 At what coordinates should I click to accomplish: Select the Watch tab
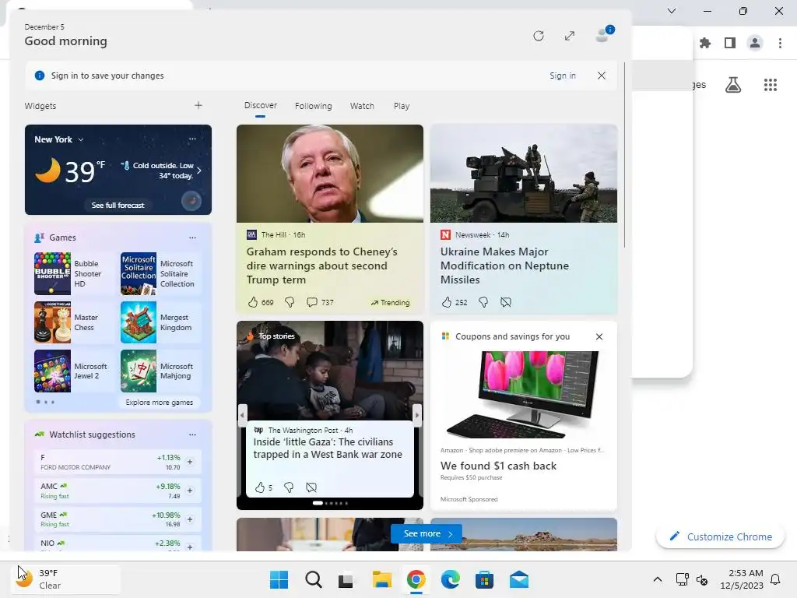pyautogui.click(x=362, y=106)
